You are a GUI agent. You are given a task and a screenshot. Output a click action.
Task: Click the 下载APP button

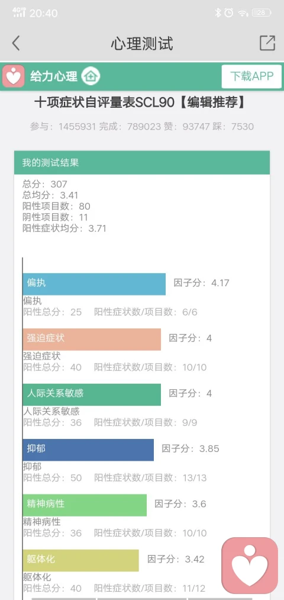tap(251, 76)
